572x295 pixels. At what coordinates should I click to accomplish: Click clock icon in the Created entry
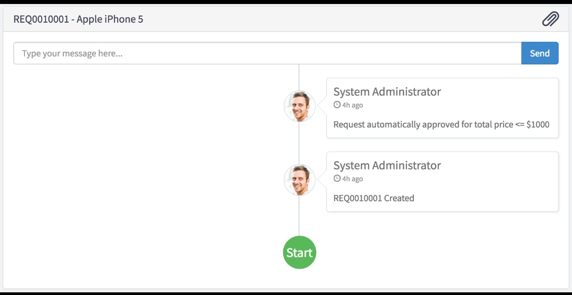click(x=337, y=179)
